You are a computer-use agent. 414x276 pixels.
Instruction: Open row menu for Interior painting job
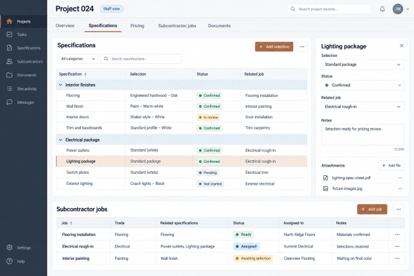point(397,259)
